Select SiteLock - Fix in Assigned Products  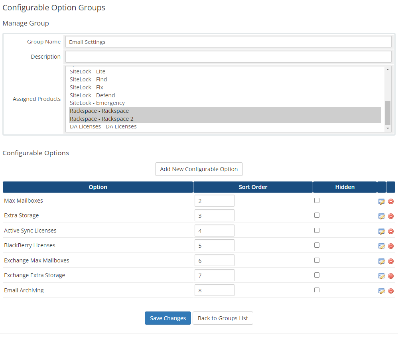tap(225, 87)
